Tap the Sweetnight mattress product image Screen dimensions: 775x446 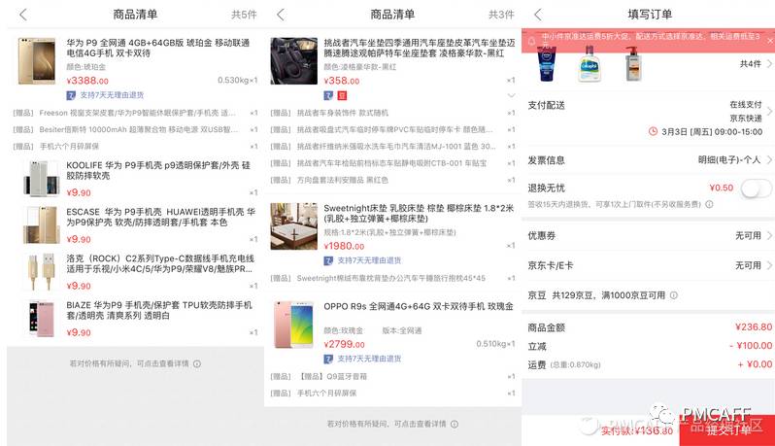(x=294, y=226)
